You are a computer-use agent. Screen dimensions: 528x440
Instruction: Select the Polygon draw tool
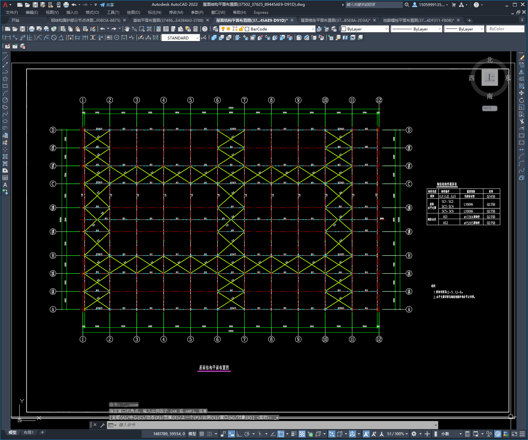tap(5, 79)
